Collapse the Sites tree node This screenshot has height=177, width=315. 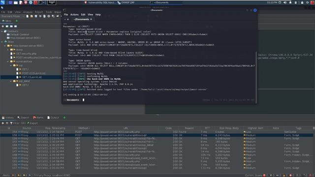click(x=2, y=42)
